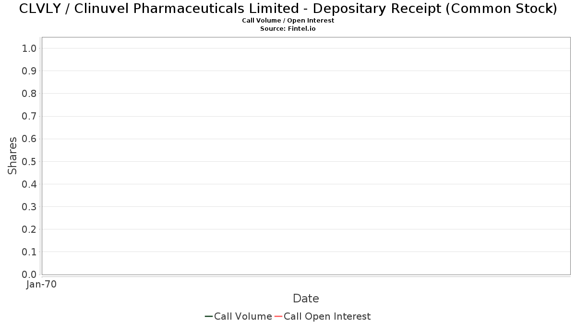This screenshot has height=324, width=576.
Task: Click the 1.0 y-axis tick label
Action: [29, 48]
